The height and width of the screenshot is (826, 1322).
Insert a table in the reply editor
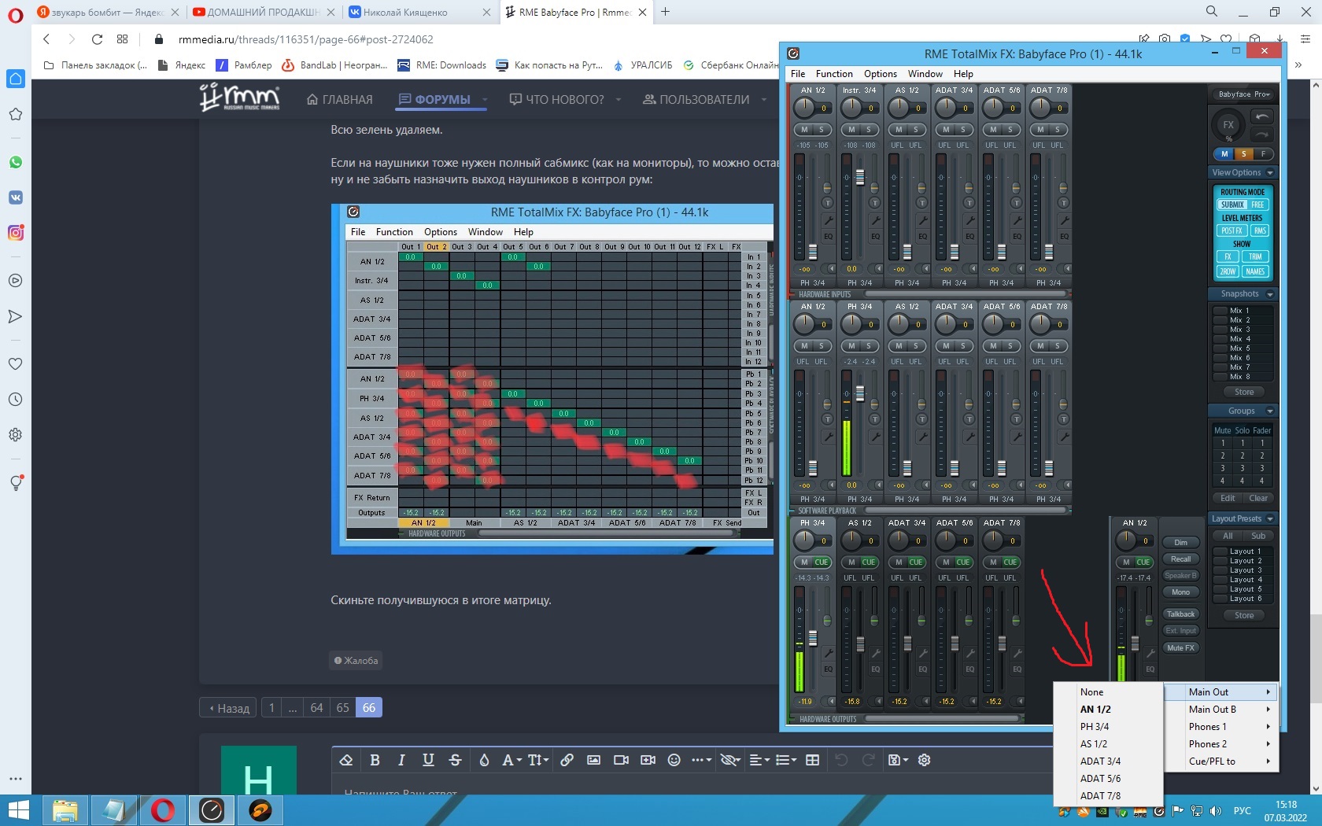813,760
